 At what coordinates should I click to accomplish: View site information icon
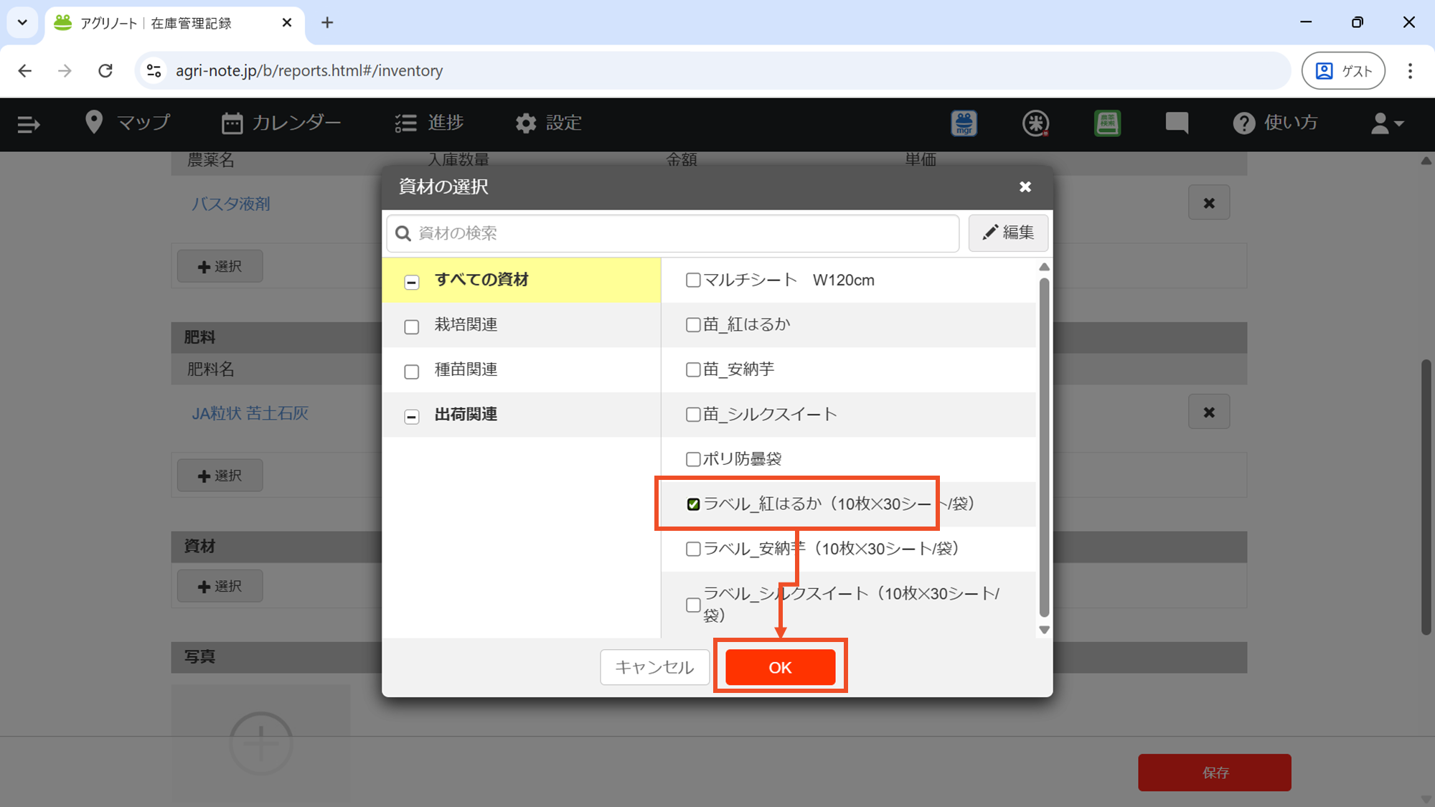coord(154,70)
